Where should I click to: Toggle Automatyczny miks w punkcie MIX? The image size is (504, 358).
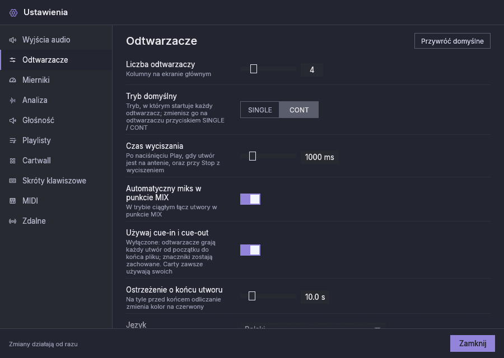[x=250, y=199]
